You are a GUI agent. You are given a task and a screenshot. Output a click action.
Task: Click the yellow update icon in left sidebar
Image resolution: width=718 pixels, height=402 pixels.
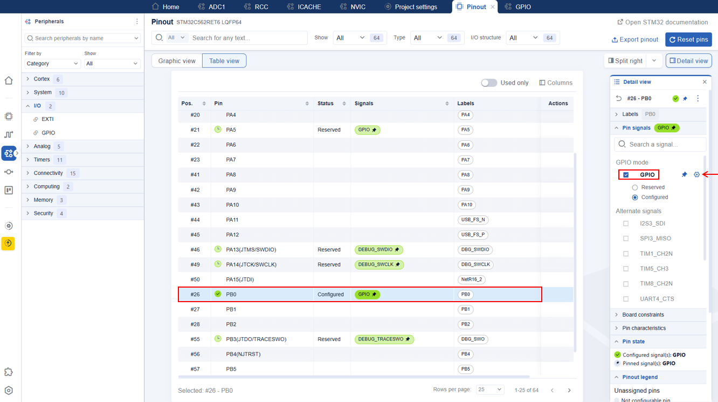[x=8, y=243]
